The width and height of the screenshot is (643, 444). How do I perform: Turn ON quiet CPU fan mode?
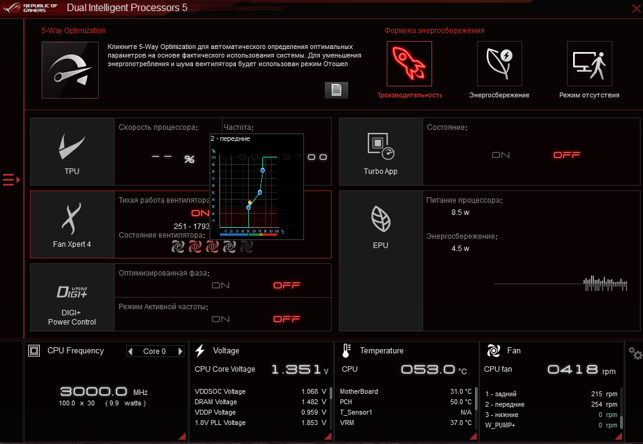(200, 213)
